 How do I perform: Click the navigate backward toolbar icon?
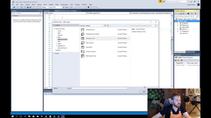(x=14, y=7)
